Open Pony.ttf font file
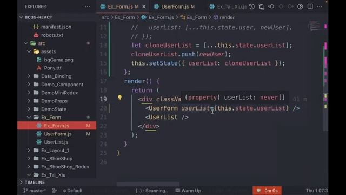This screenshot has height=195, width=346. (x=52, y=68)
